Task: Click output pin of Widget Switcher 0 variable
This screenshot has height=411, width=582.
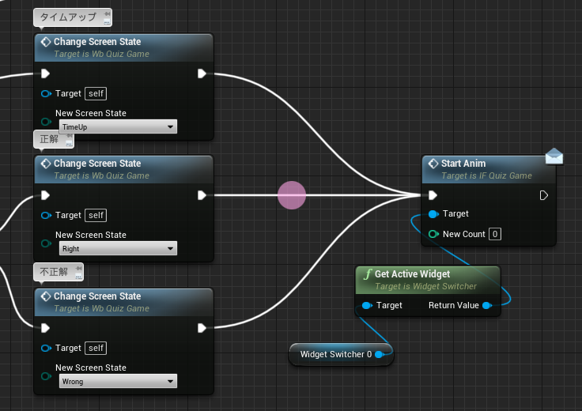Action: (x=380, y=354)
